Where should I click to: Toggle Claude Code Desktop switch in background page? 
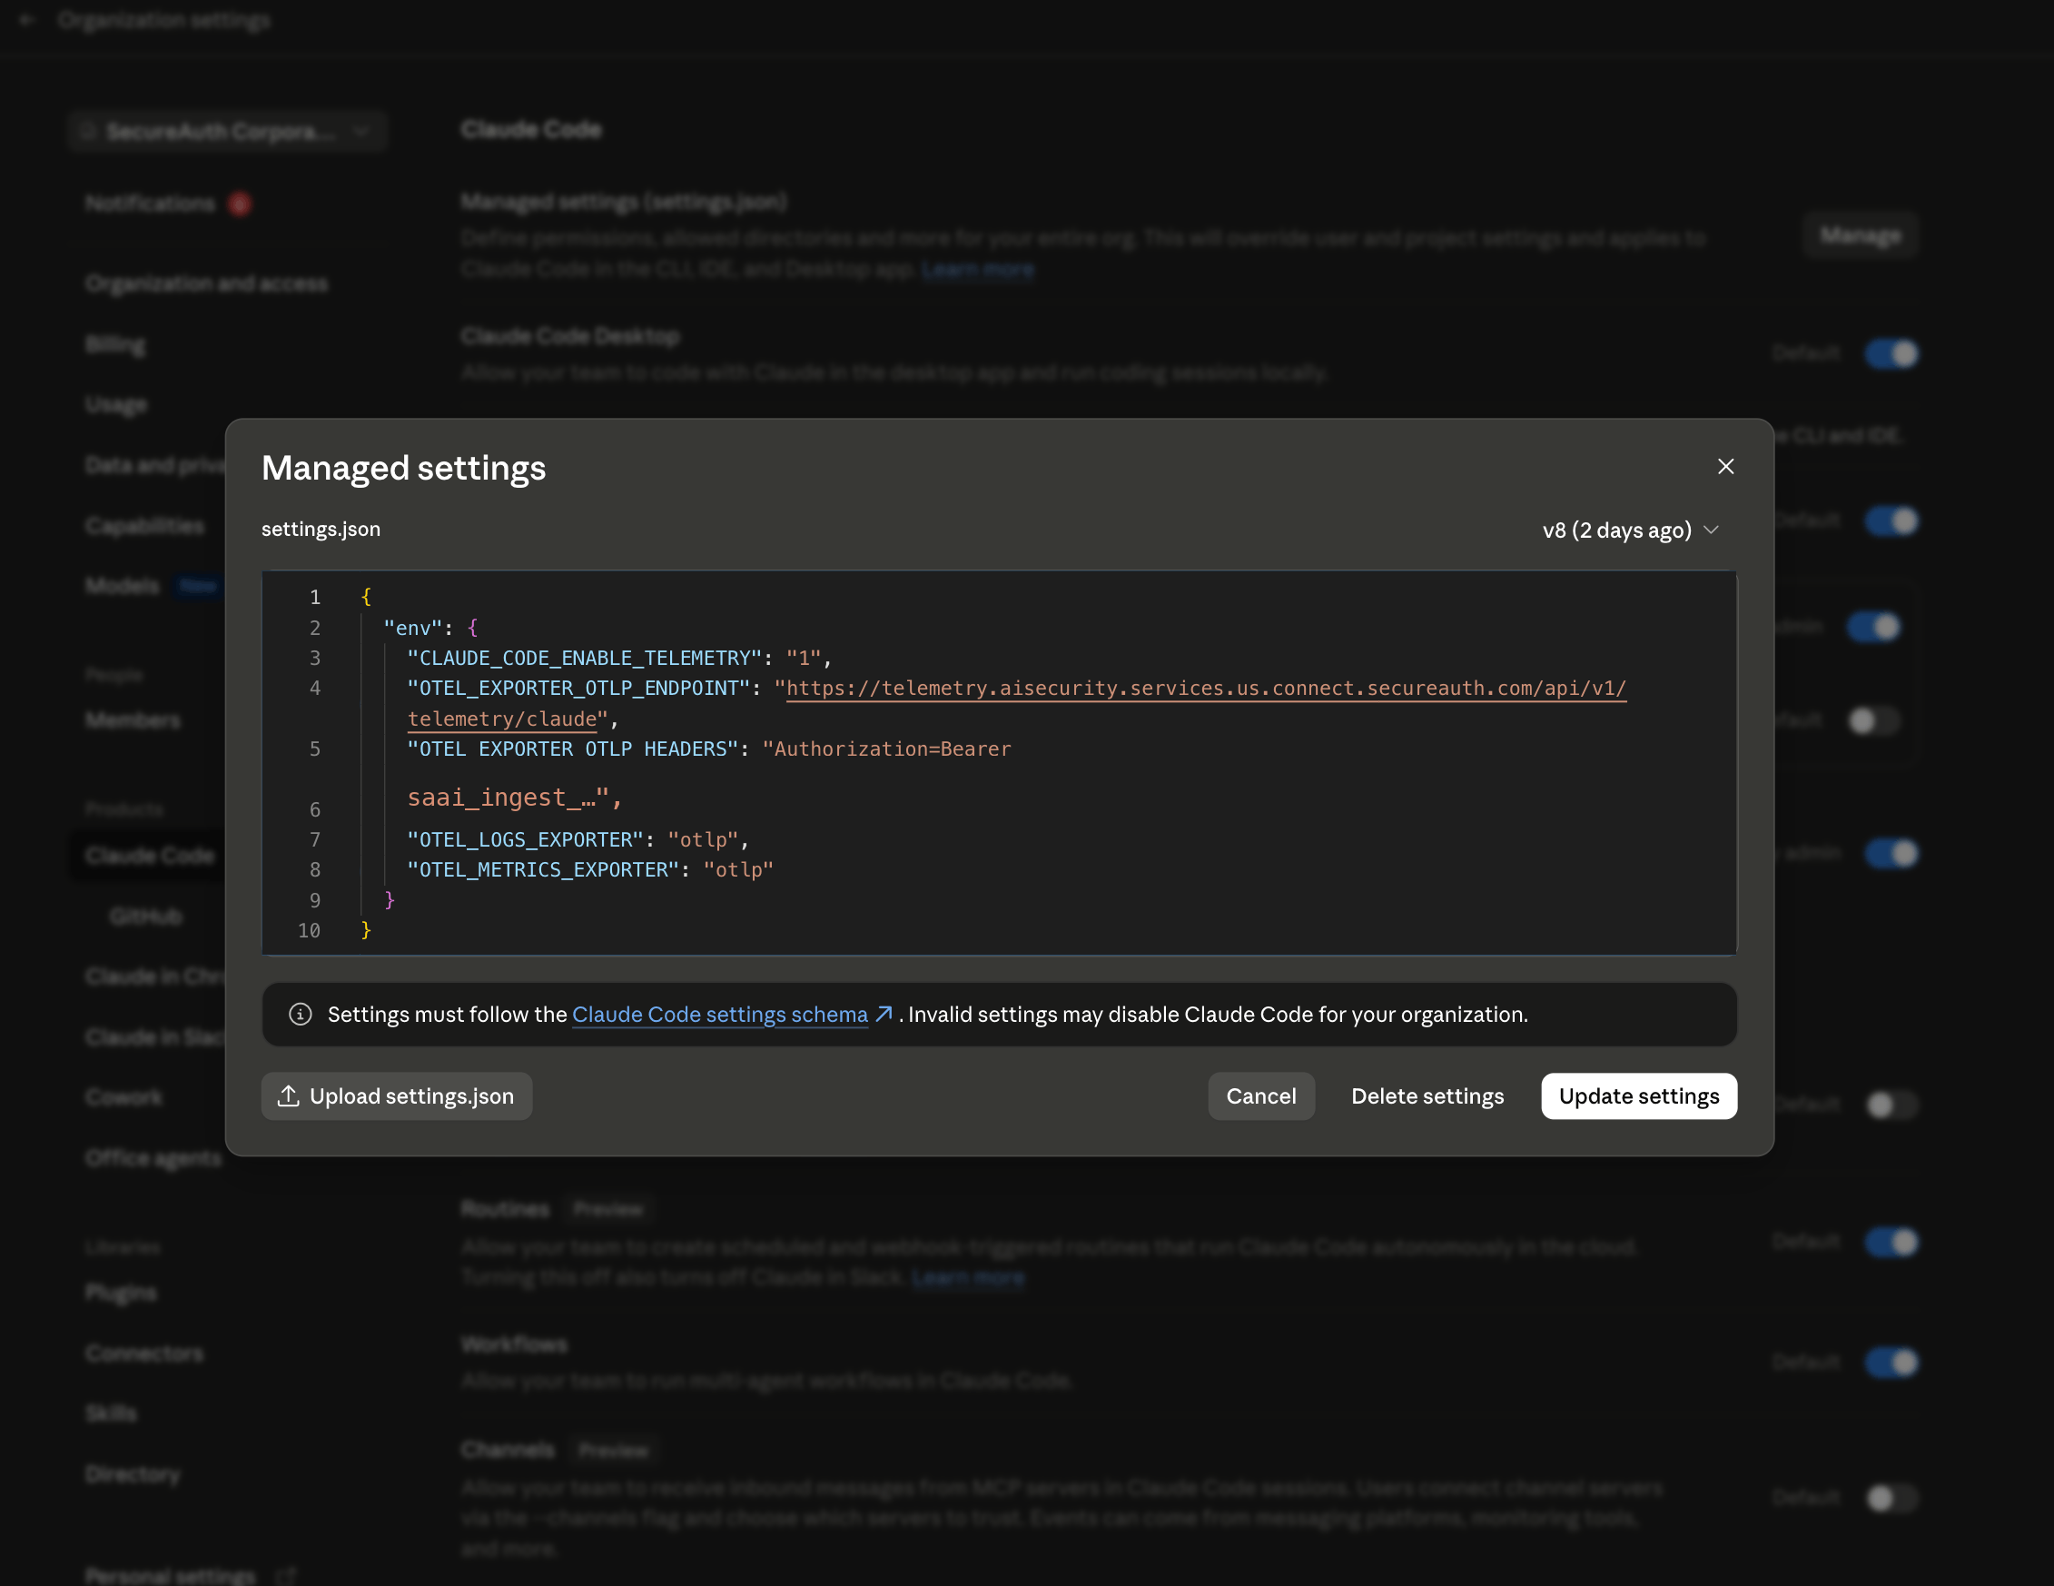pyautogui.click(x=1891, y=353)
